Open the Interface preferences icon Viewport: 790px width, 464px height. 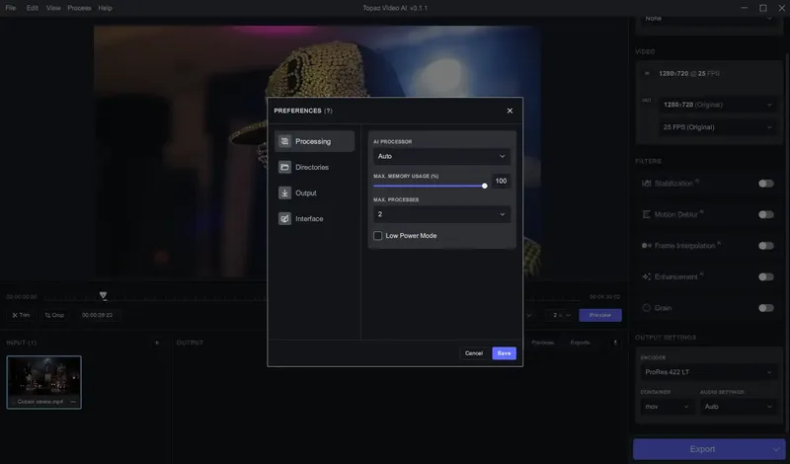[x=284, y=218]
